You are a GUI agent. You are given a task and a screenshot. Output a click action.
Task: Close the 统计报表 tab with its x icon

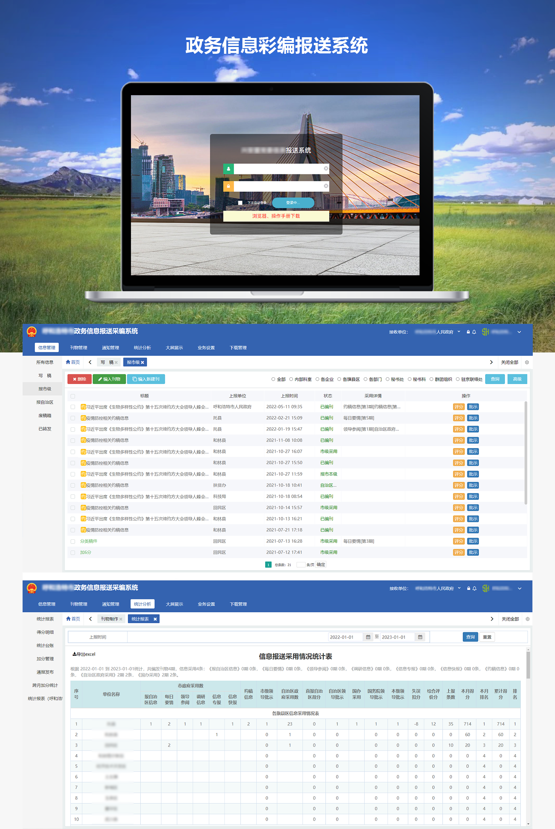155,619
